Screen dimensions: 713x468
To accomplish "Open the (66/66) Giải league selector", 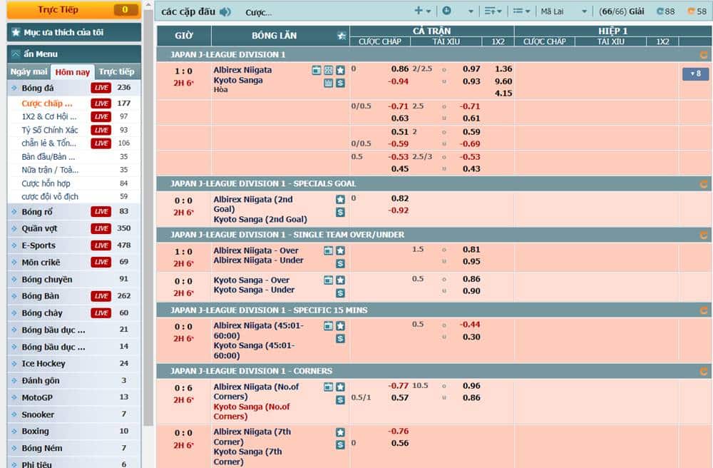I will 621,11.
